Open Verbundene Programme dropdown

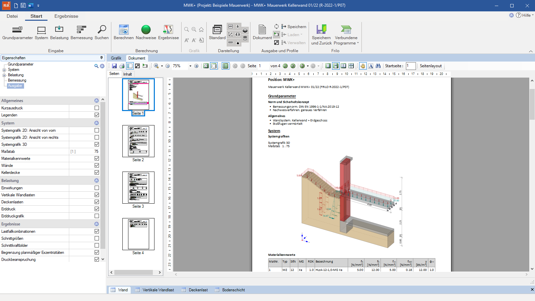346,35
